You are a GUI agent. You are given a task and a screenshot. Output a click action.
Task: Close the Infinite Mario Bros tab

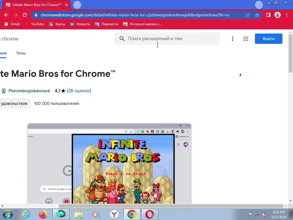pos(66,5)
